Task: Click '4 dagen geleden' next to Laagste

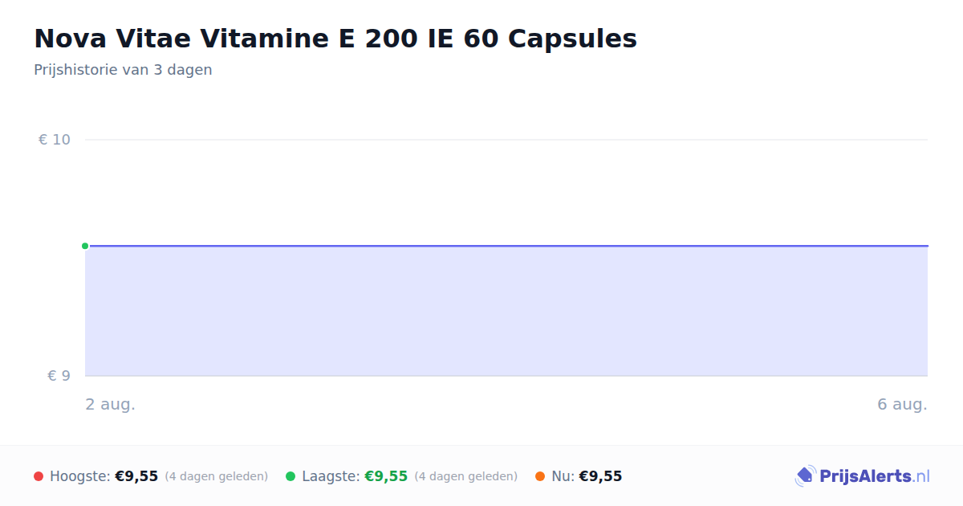Action: click(x=466, y=476)
